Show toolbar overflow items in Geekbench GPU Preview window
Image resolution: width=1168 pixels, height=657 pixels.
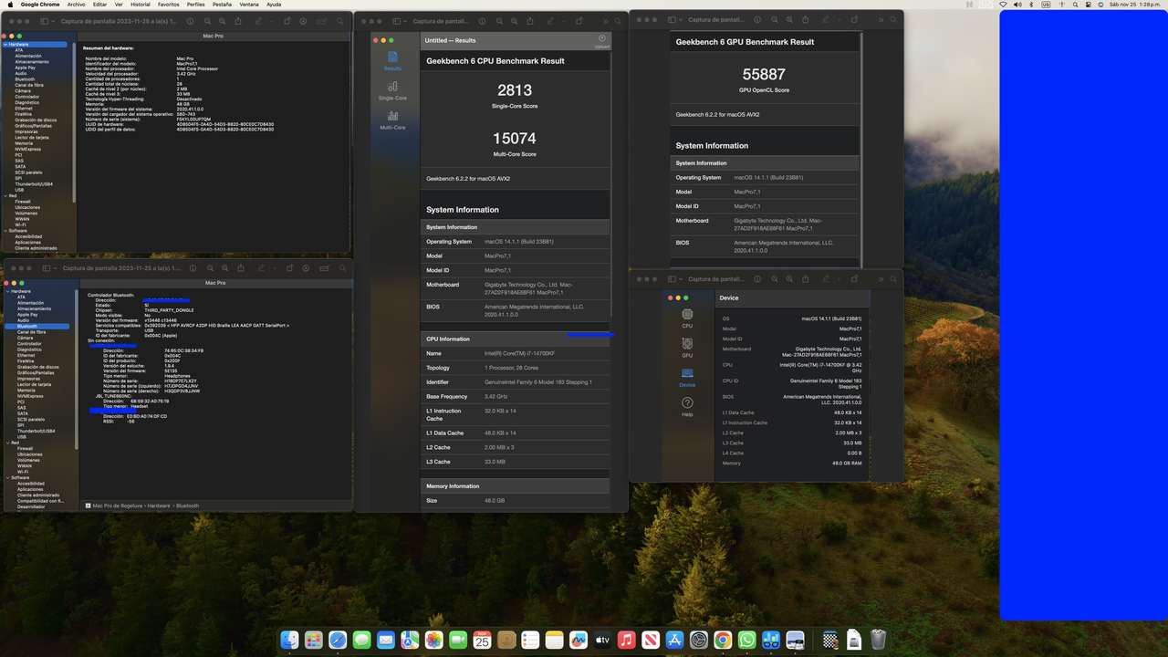881,20
